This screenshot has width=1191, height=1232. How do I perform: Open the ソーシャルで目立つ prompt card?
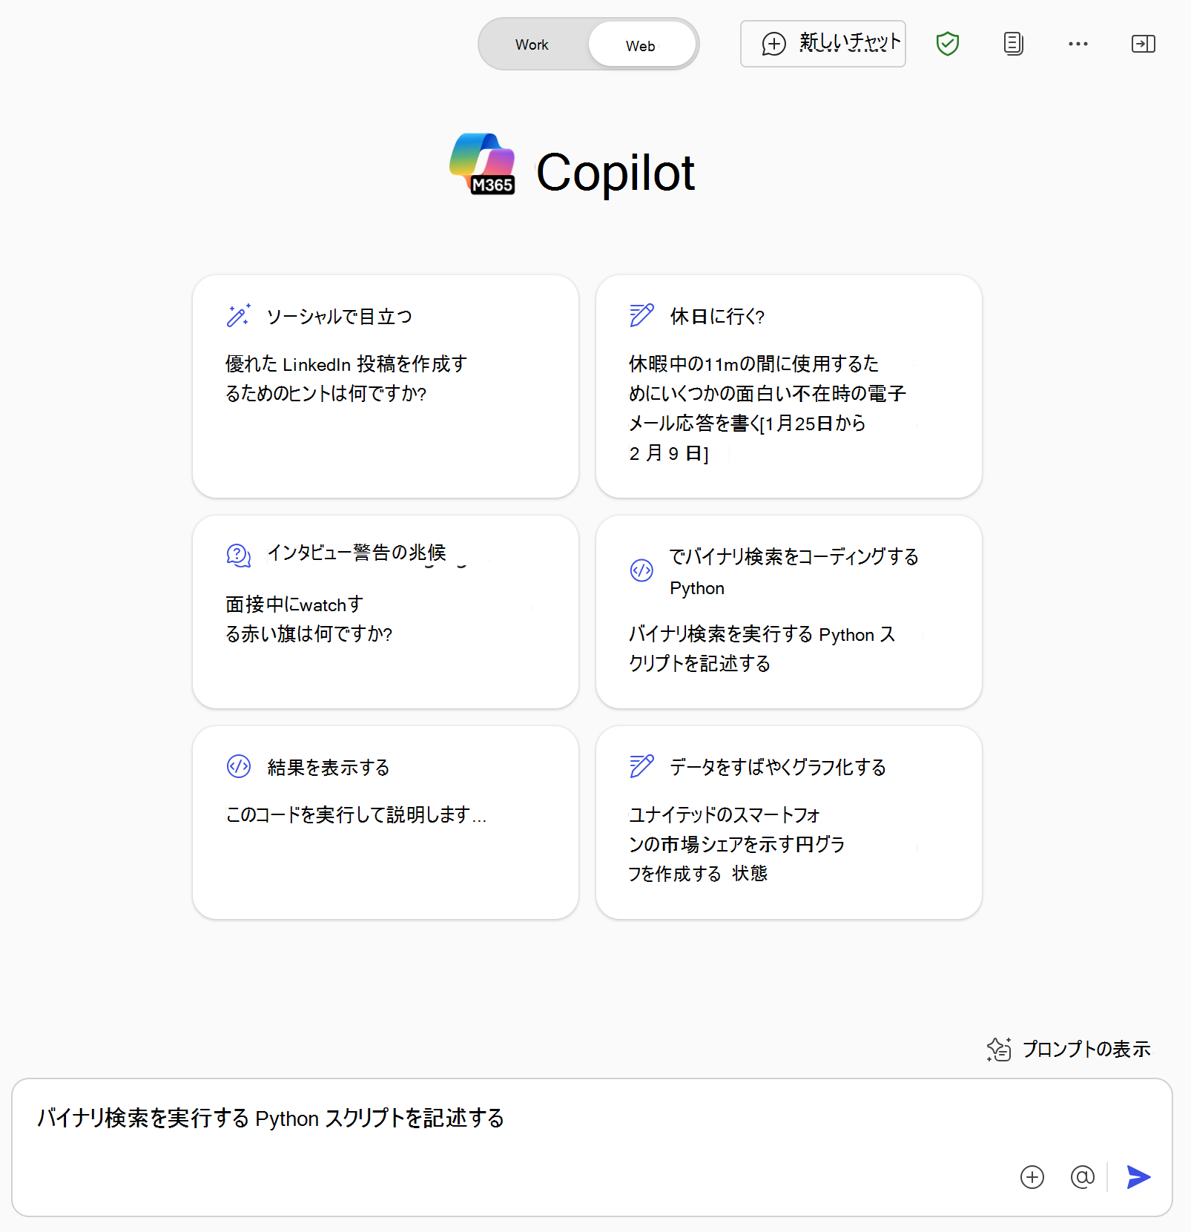click(x=385, y=386)
